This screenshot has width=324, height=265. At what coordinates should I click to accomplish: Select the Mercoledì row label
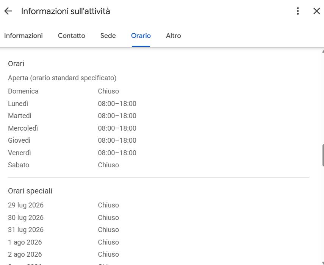coord(23,128)
